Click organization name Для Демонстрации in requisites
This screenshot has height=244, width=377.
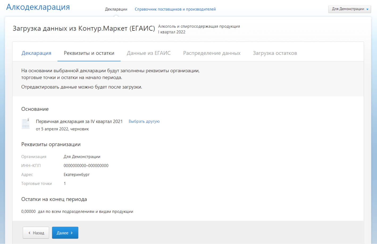click(x=82, y=157)
